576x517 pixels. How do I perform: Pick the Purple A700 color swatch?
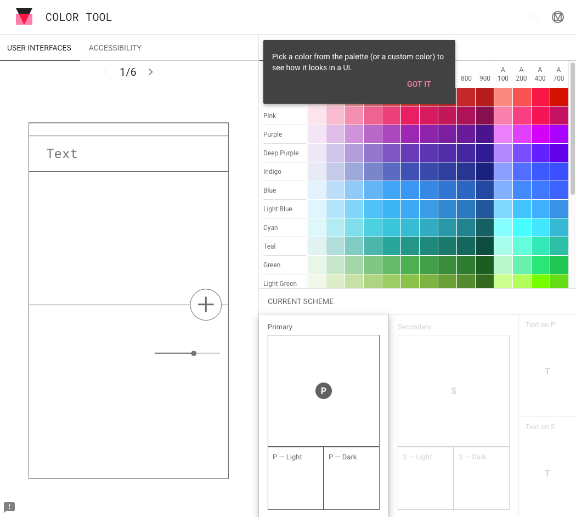558,134
